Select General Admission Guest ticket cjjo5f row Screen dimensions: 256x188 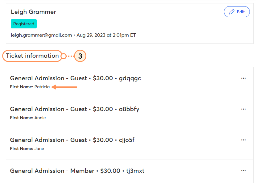(x=130, y=144)
